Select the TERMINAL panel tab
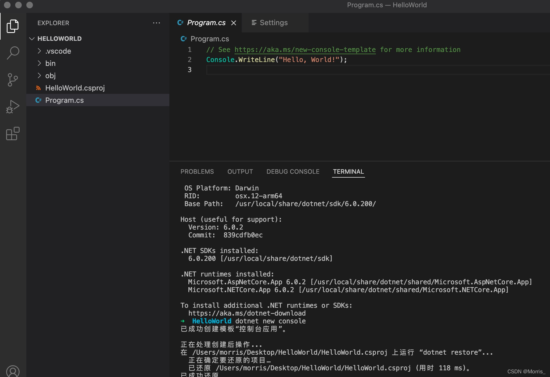This screenshot has height=377, width=550. click(348, 171)
